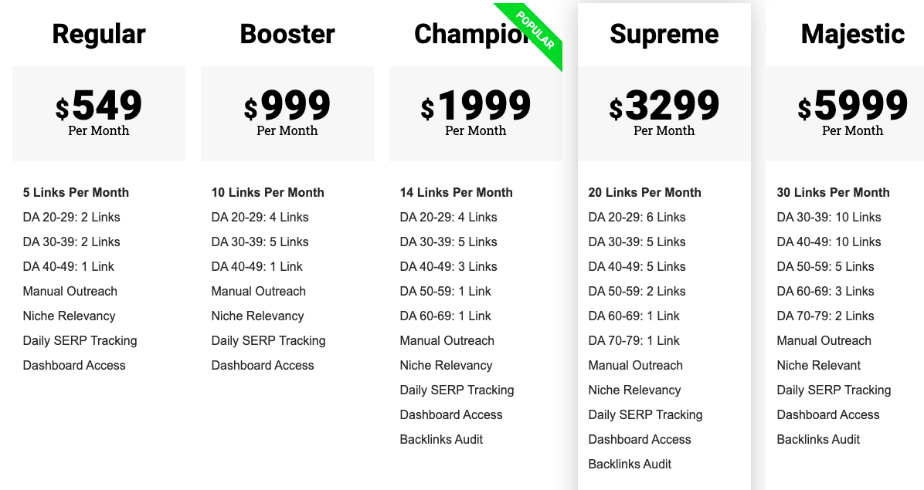Click the $3299 Per Month price box
Screen dimensions: 924x490
664,113
